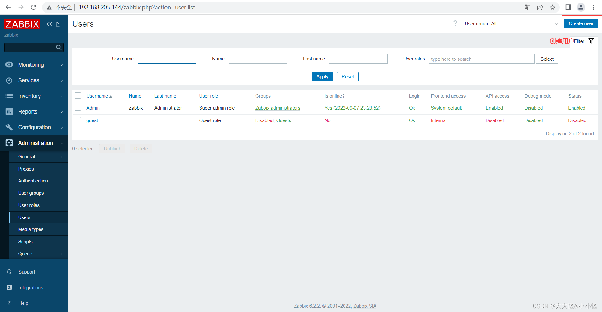
Task: Click the Inventory list icon
Action: click(x=9, y=96)
